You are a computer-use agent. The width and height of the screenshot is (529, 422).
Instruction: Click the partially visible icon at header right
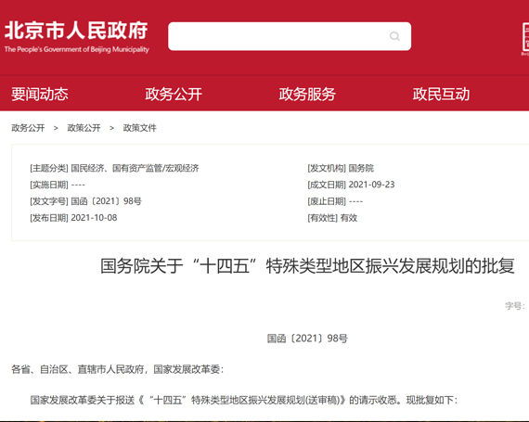coord(525,39)
